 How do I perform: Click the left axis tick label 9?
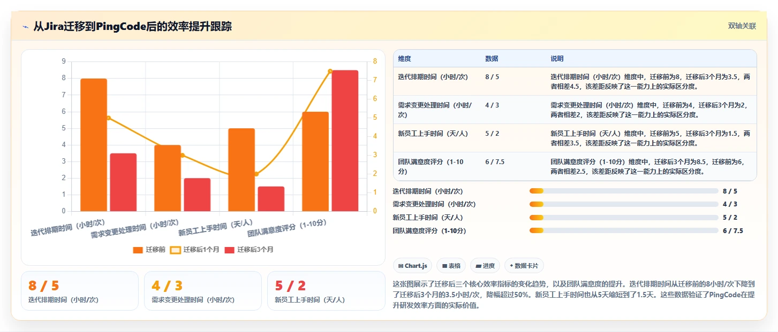click(x=64, y=61)
